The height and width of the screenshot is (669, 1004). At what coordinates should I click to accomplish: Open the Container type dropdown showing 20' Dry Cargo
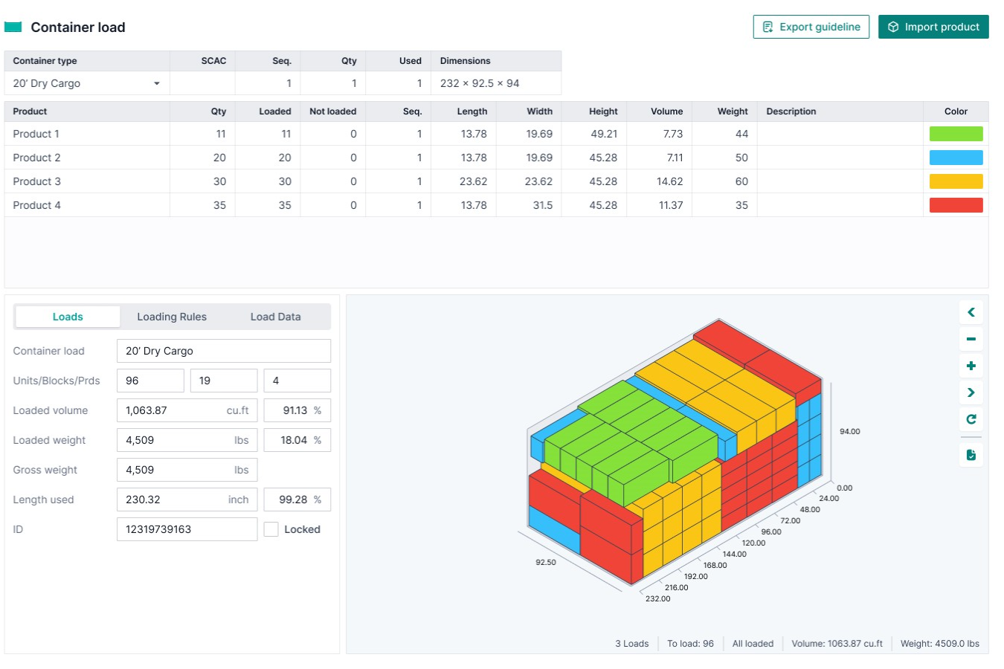pyautogui.click(x=86, y=83)
